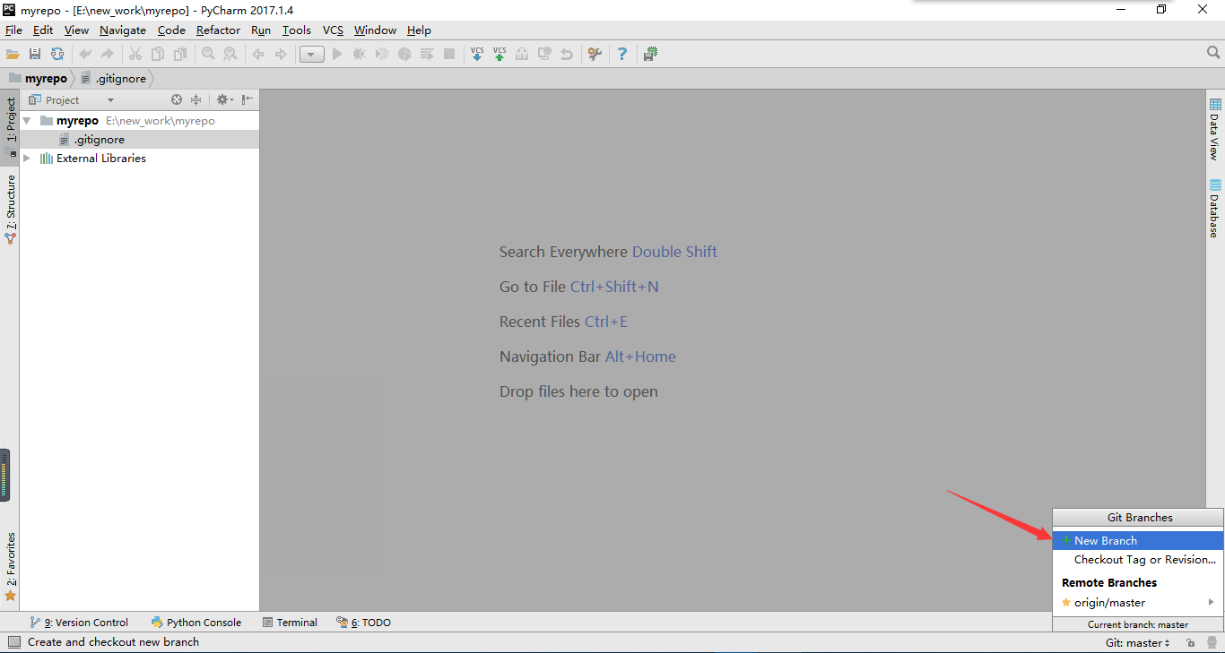
Task: Open the Data View side tab
Action: (x=1215, y=130)
